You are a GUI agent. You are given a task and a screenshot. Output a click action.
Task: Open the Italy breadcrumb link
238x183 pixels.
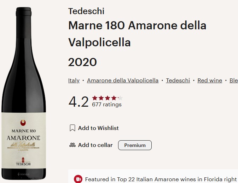pos(74,81)
